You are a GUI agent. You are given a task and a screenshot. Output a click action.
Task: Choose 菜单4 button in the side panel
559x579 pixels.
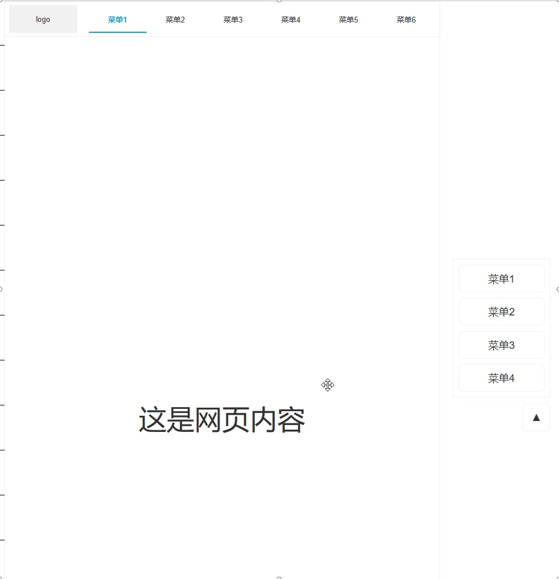501,378
